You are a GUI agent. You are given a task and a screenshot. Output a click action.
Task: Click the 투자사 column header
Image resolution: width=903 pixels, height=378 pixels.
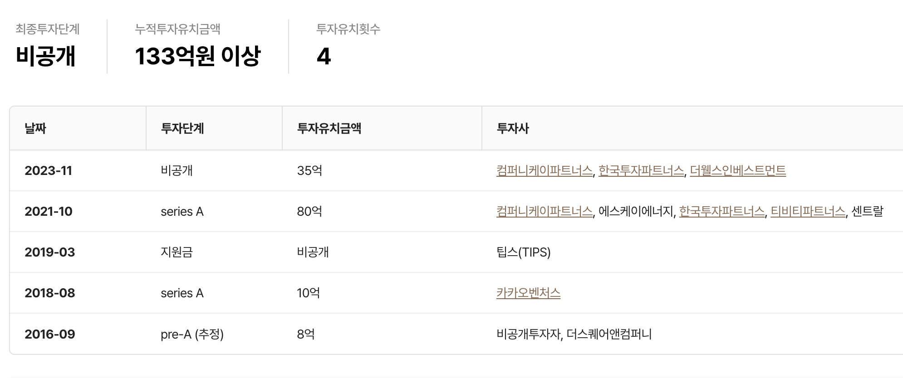[x=513, y=128]
